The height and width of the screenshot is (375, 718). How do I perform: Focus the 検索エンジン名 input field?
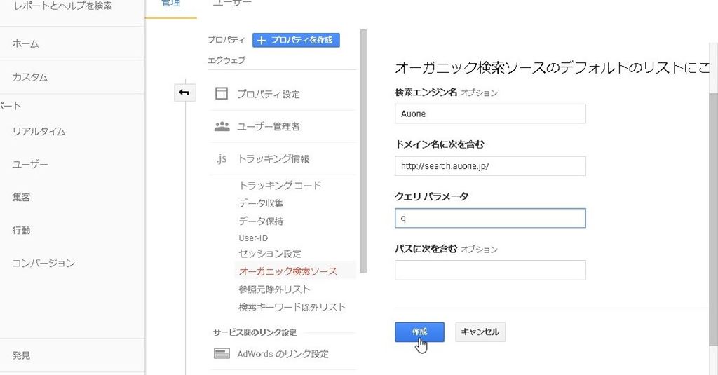[x=490, y=114]
